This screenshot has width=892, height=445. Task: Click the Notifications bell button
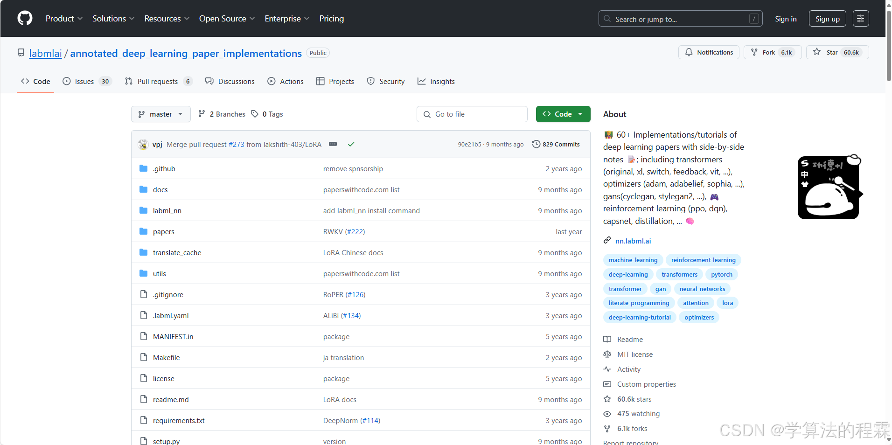[709, 52]
